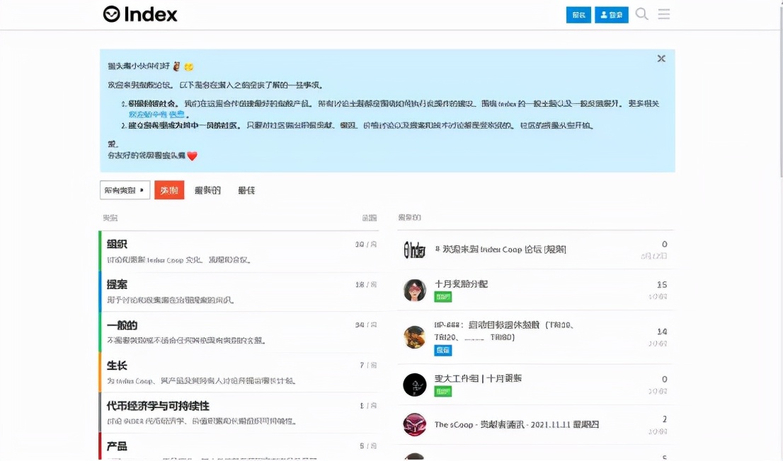Click the avatar beside the HIP-xxx topic
Image resolution: width=783 pixels, height=461 pixels.
(415, 338)
